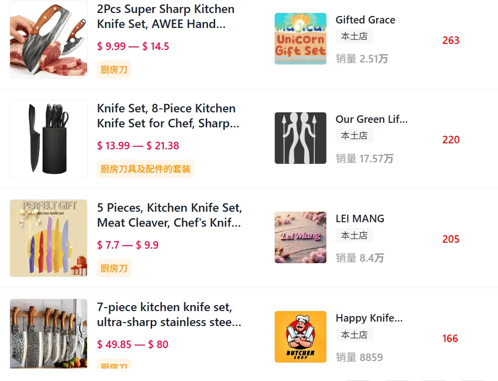Click the LEI MANG shop name

pos(360,219)
